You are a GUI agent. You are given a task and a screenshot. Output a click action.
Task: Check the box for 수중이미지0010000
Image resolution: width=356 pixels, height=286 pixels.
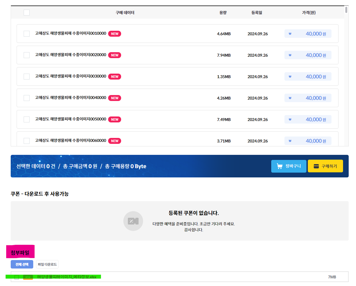click(x=27, y=34)
